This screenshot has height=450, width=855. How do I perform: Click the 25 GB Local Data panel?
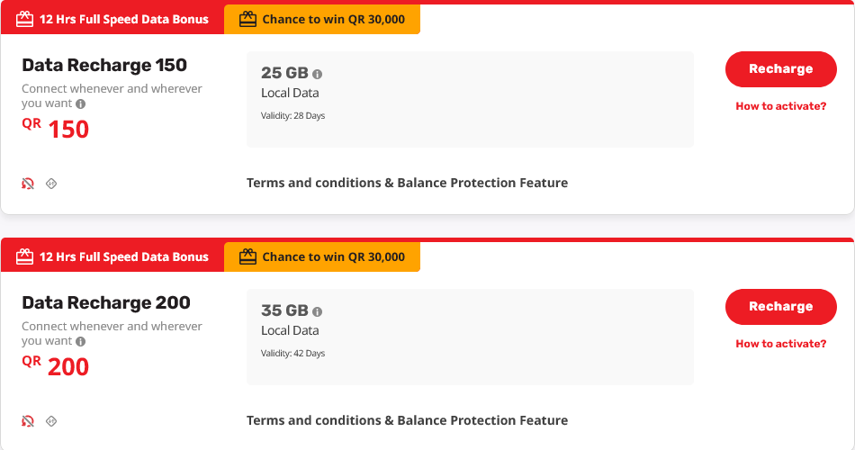(x=470, y=99)
